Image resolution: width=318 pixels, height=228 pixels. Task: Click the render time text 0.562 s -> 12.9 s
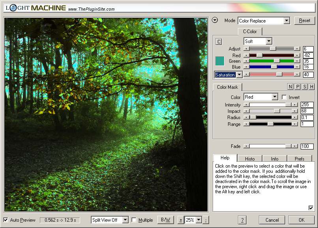[x=60, y=220]
